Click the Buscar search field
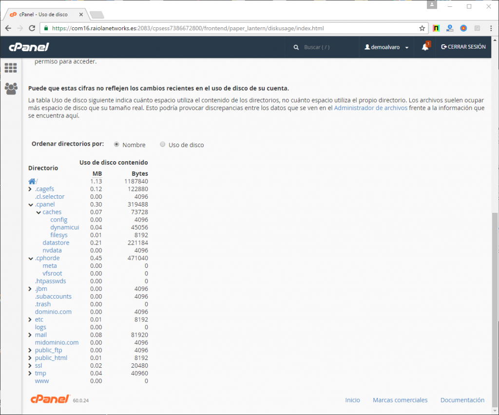The height and width of the screenshot is (415, 499). pyautogui.click(x=322, y=47)
